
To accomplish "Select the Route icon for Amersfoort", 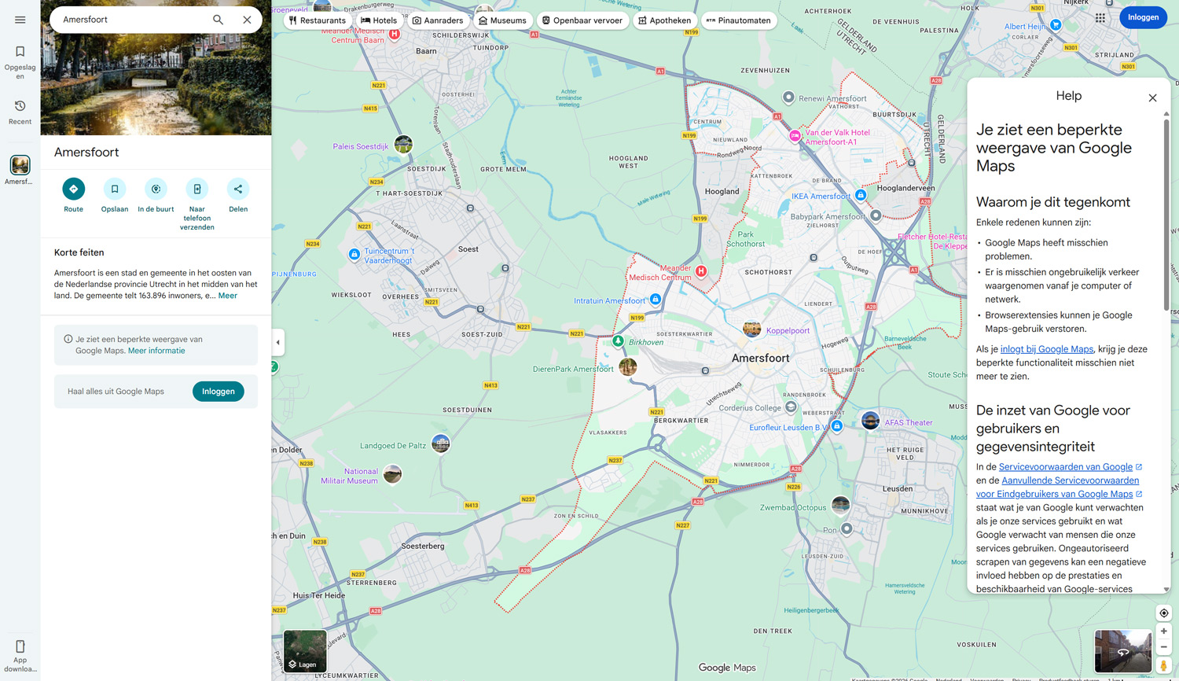I will point(73,189).
